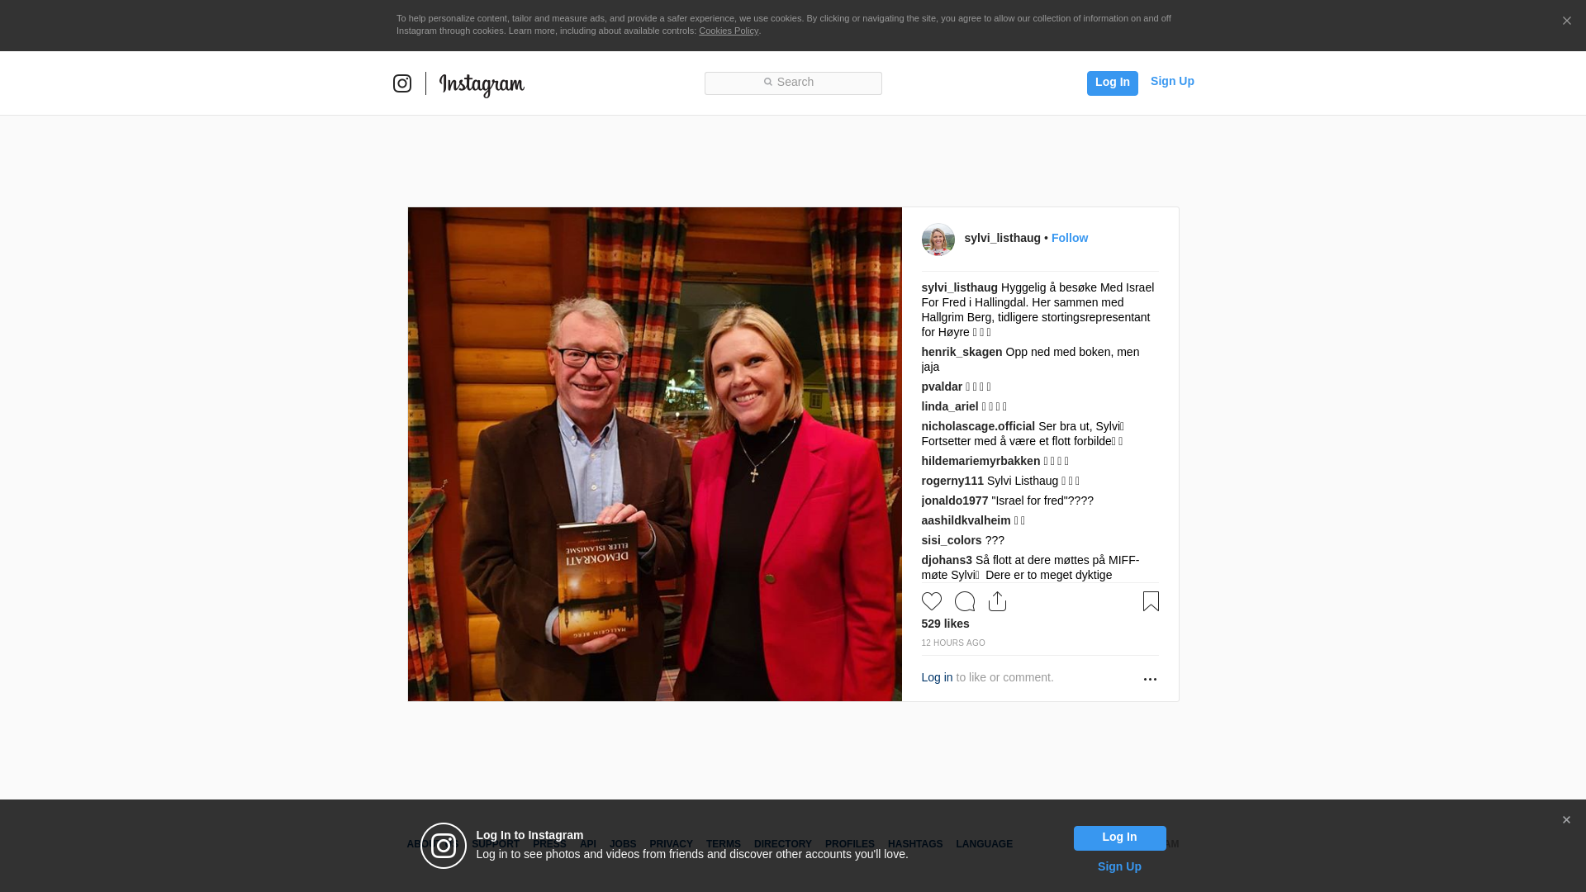Click Log In button in bottom banner
1586x892 pixels.
[x=1119, y=838]
